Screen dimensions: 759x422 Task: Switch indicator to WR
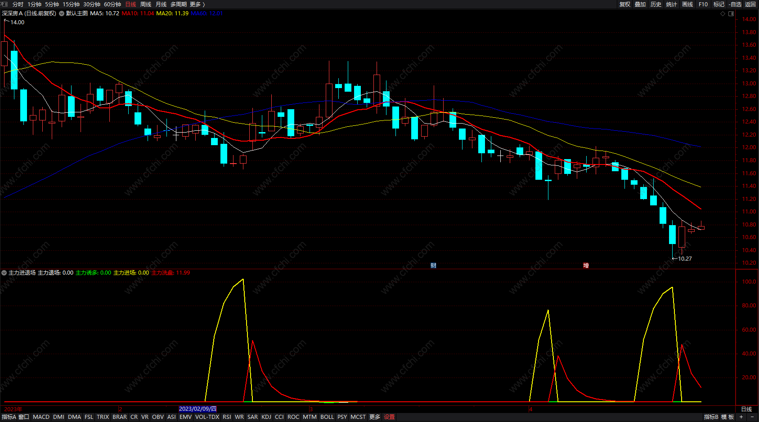[239, 417]
